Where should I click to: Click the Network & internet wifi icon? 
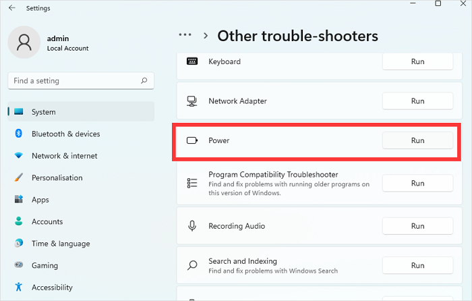click(x=19, y=156)
